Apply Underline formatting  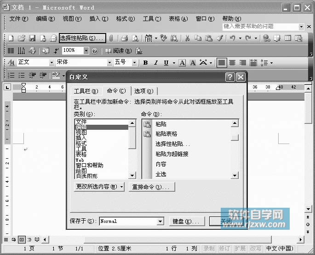pyautogui.click(x=166, y=63)
